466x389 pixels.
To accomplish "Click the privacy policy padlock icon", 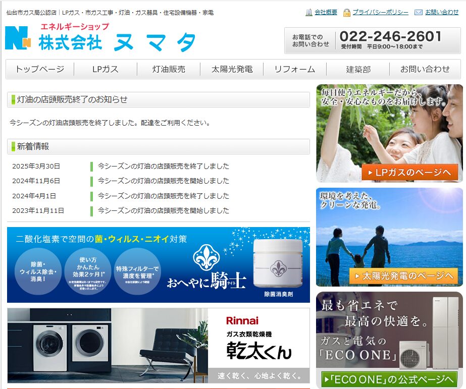I will coord(347,12).
